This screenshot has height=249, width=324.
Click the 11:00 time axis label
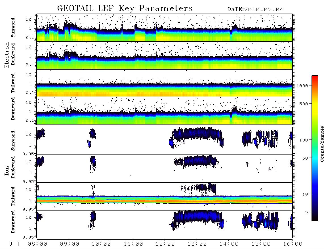[x=133, y=244]
